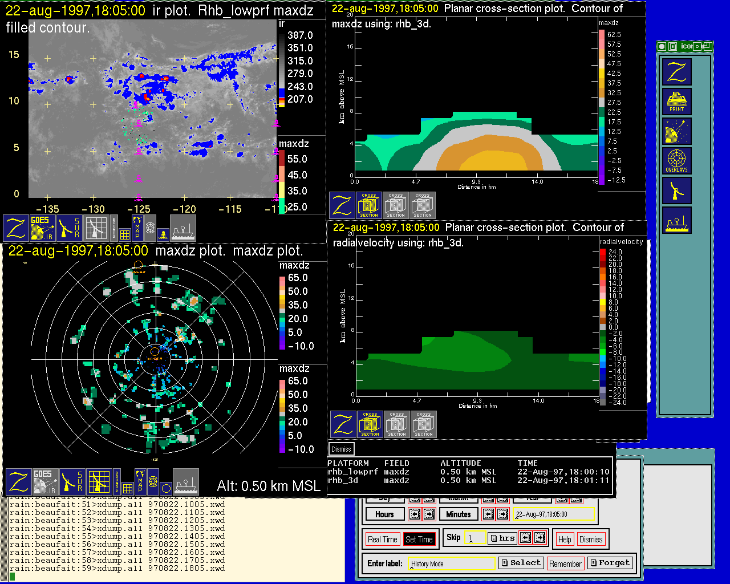
Task: Click the GOES IR icon in the top-left ir plot toolbar
Action: tap(43, 228)
